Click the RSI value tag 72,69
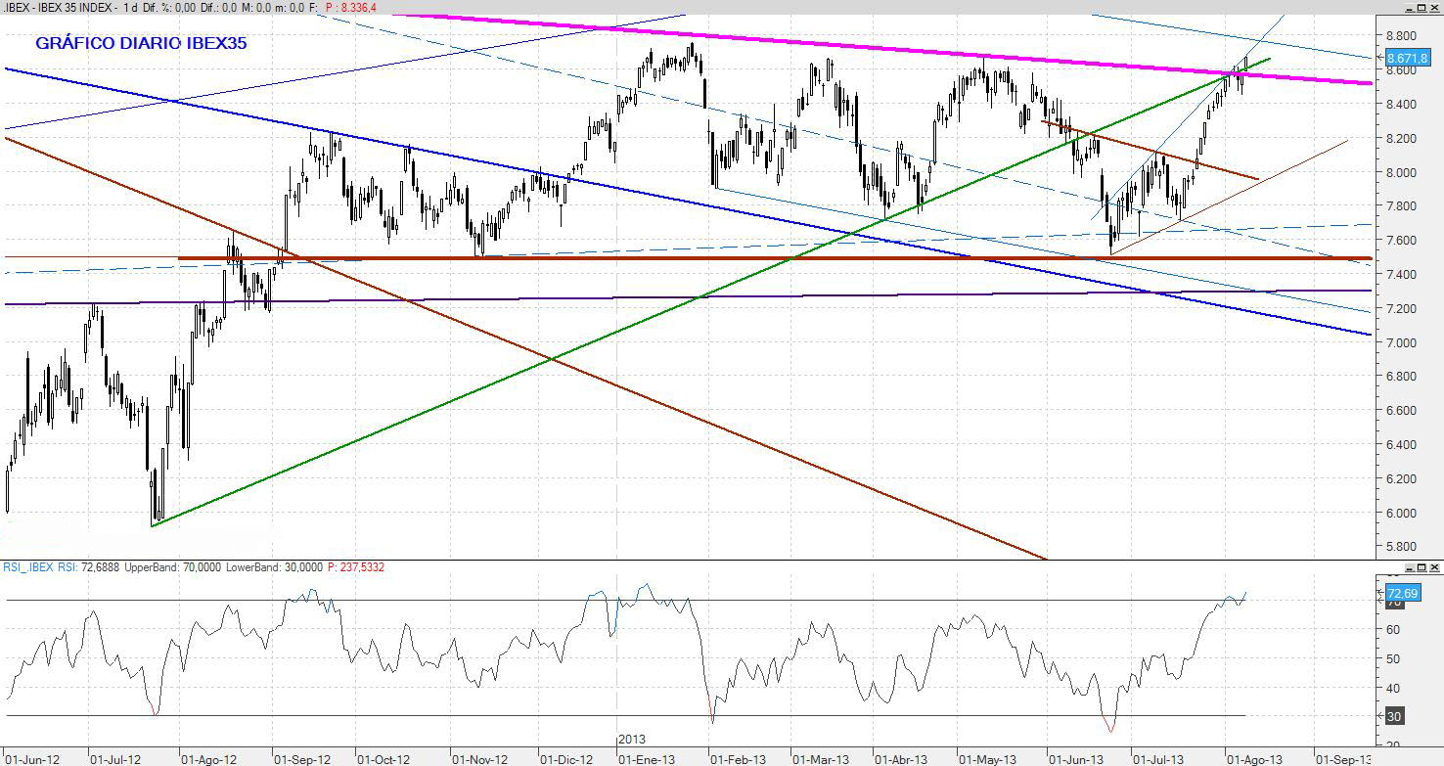This screenshot has height=766, width=1444. (1400, 594)
